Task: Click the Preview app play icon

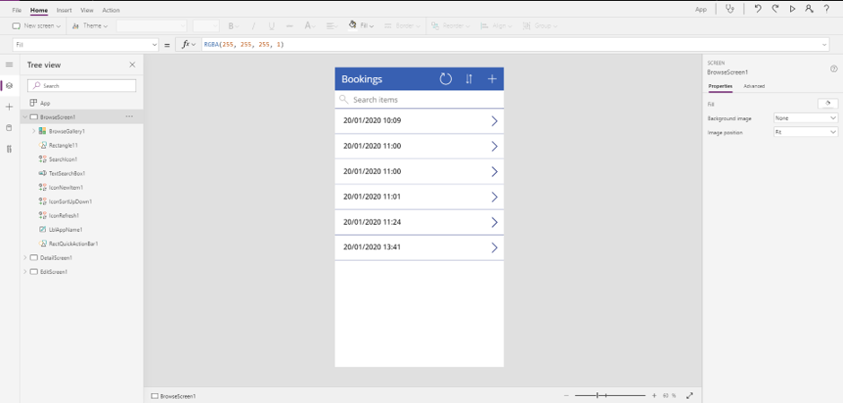Action: tap(792, 9)
